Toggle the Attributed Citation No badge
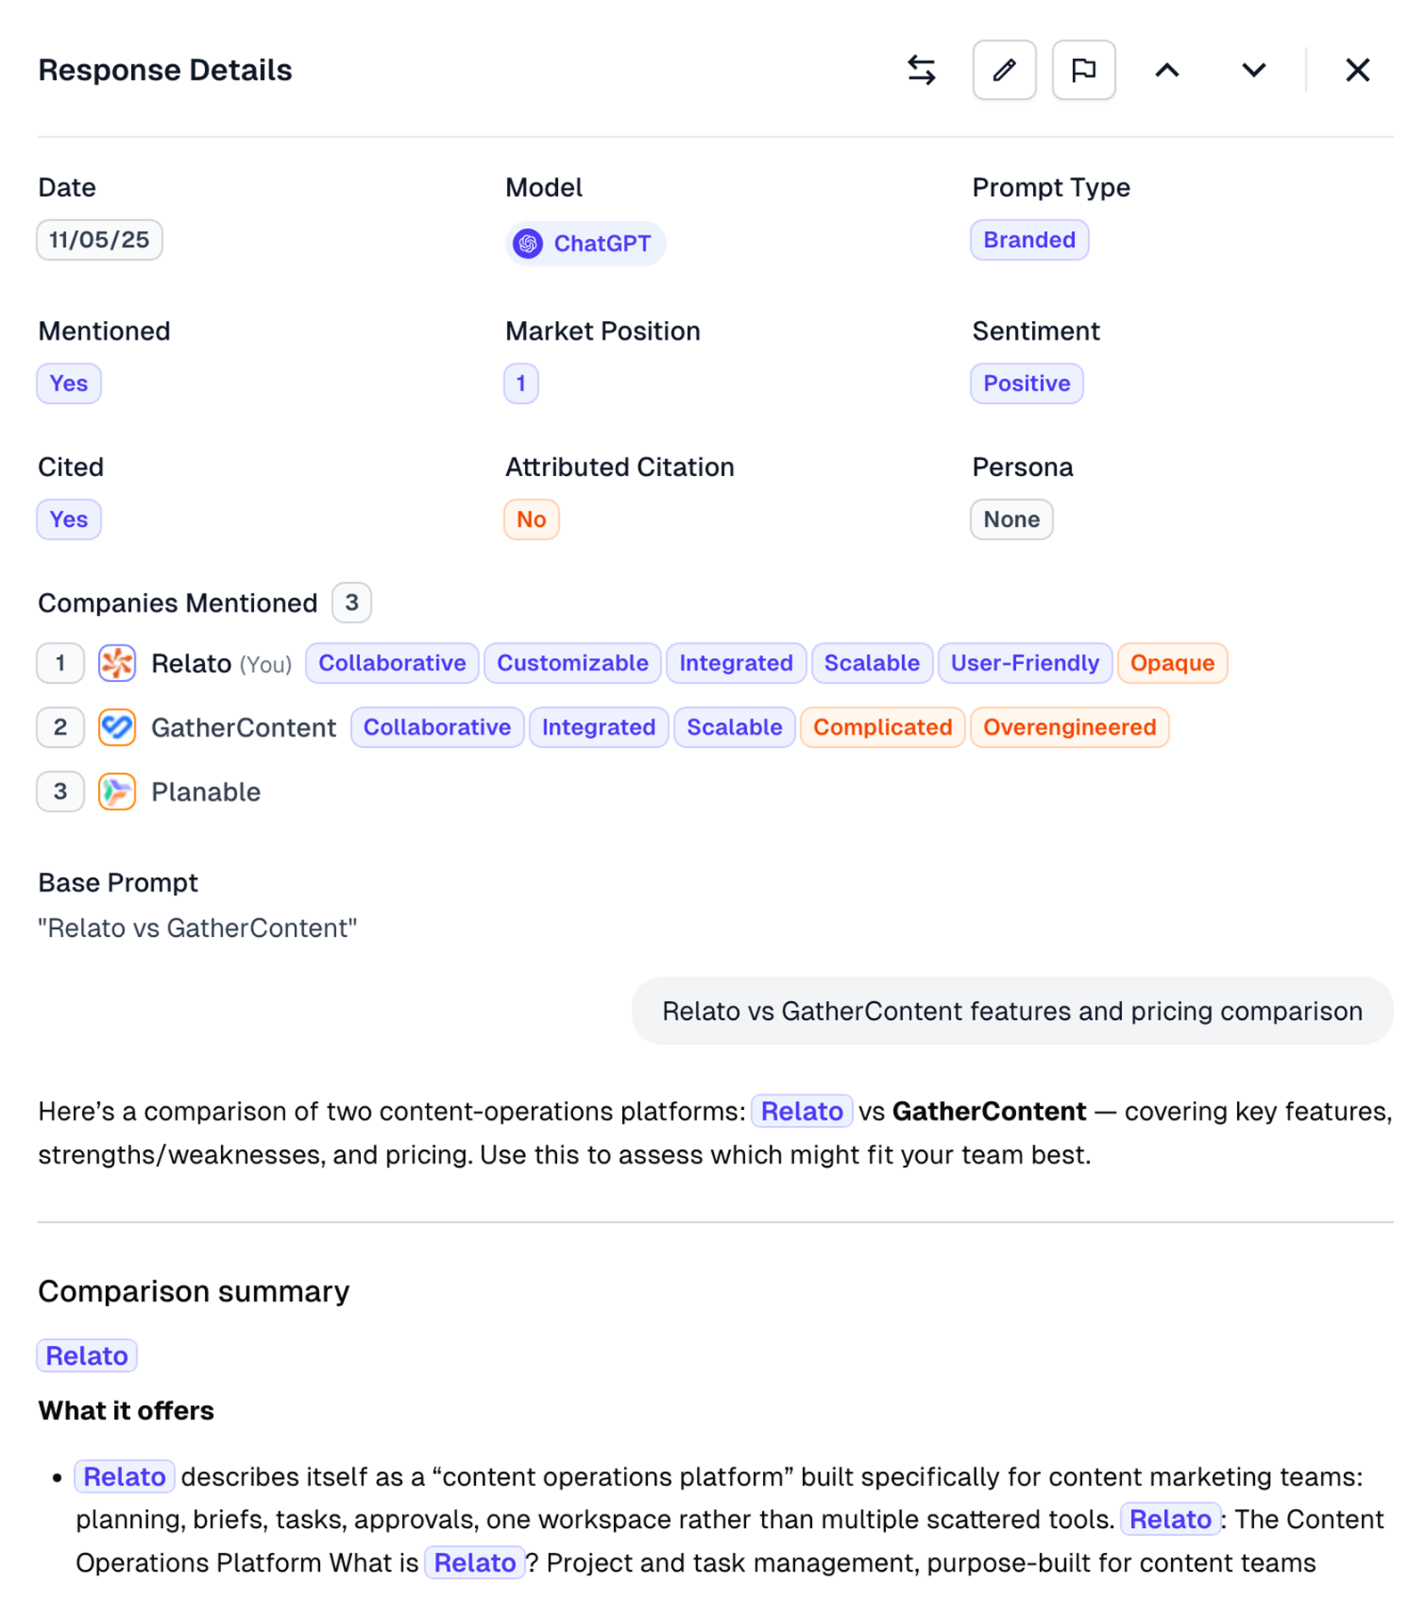Image resolution: width=1426 pixels, height=1602 pixels. point(531,519)
